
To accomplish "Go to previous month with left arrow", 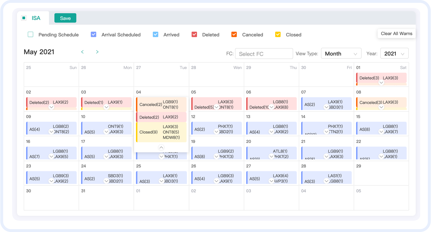I will (x=82, y=52).
